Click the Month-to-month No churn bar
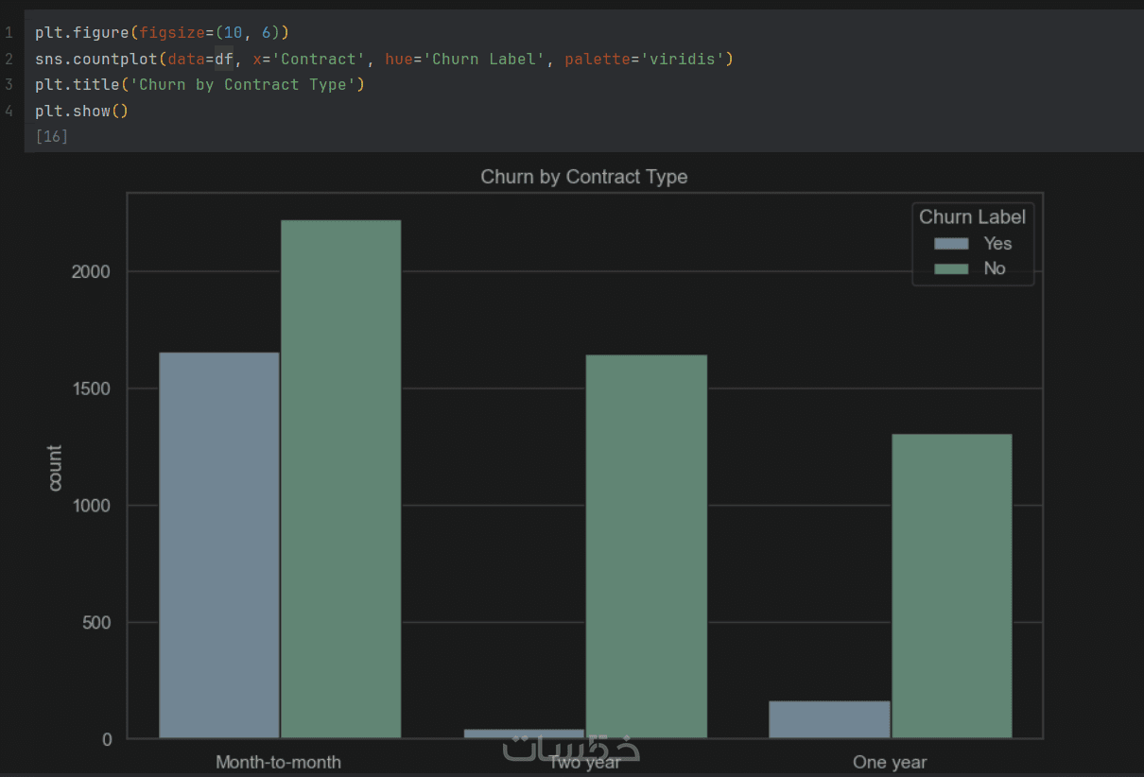Viewport: 1144px width, 777px height. click(340, 478)
